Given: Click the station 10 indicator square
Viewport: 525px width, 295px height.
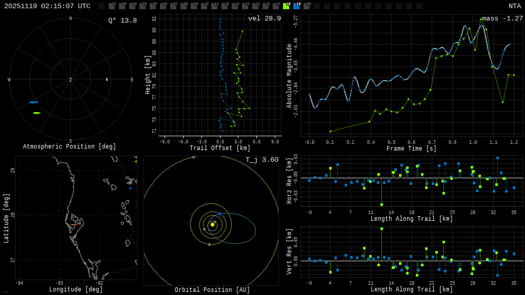Looking at the screenshot, I should 204,6.
